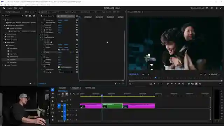Click the free draw bezier mask pen

[51, 42]
